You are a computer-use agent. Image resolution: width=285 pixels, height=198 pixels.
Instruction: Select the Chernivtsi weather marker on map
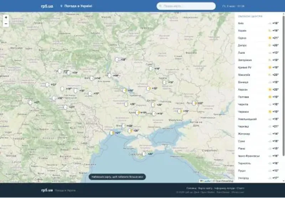[x=69, y=107]
